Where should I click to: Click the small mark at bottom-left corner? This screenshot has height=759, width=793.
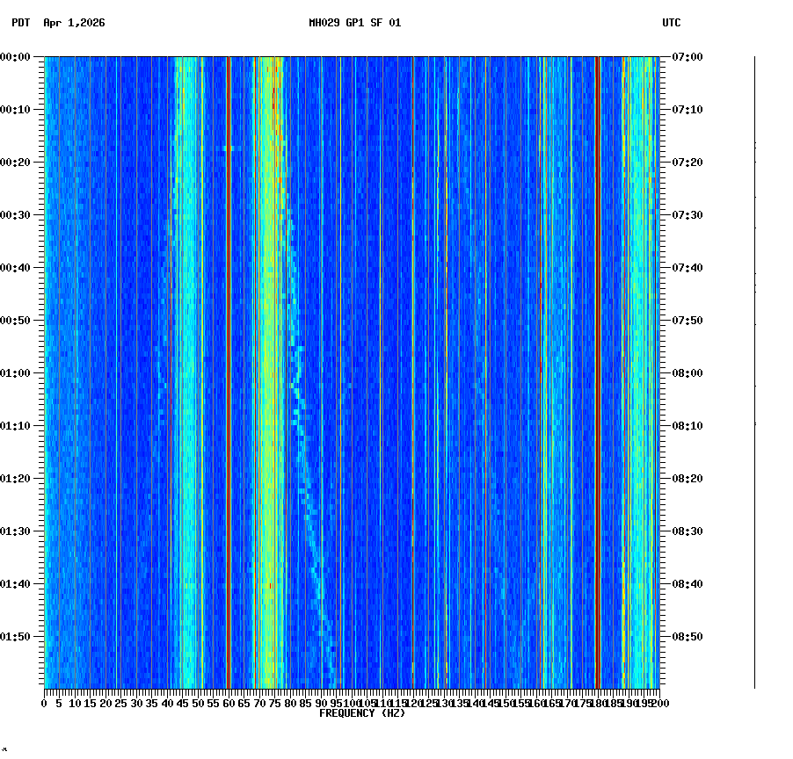(6, 751)
